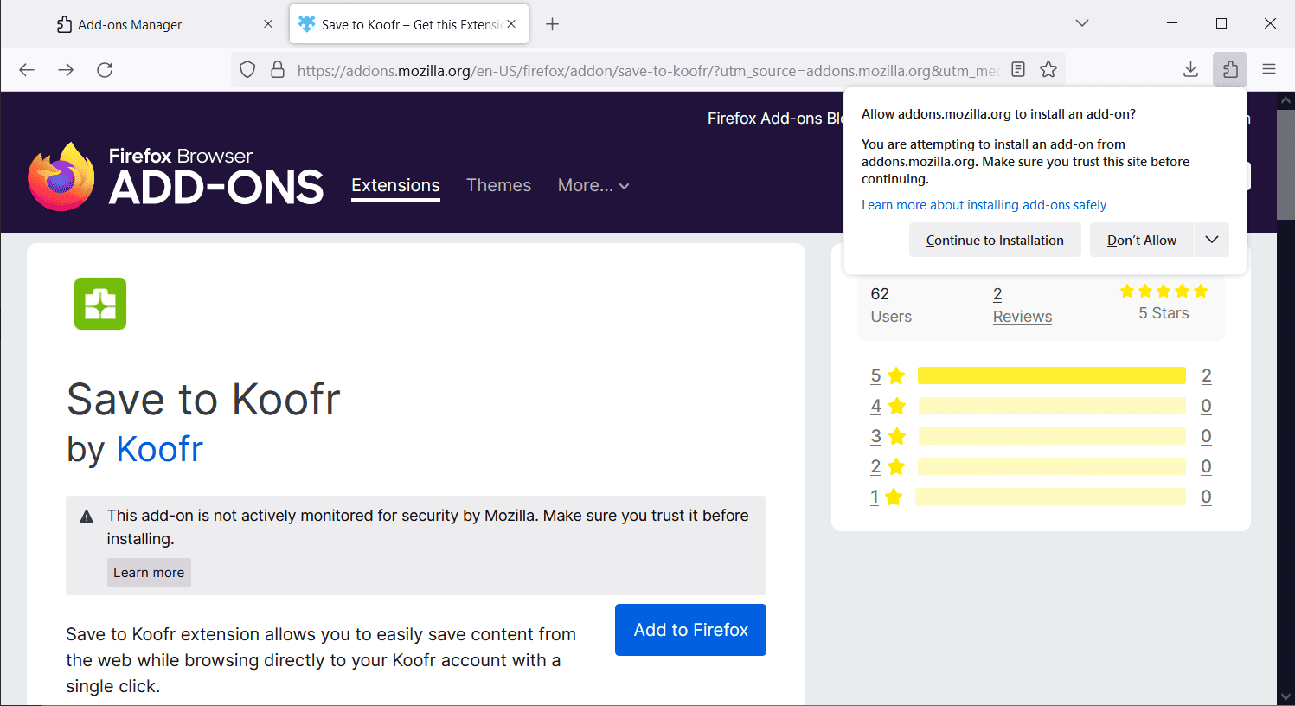This screenshot has width=1295, height=706.
Task: Toggle reader view in the address bar
Action: click(1018, 70)
